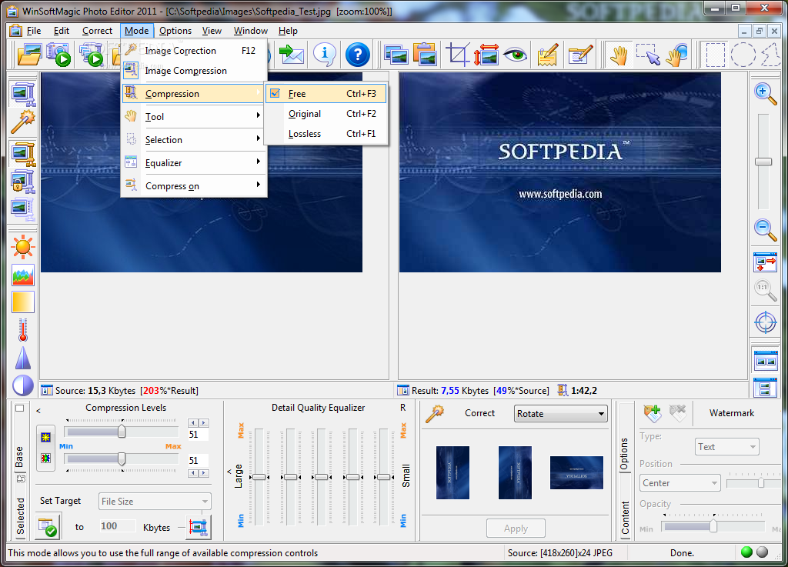This screenshot has width=788, height=567.
Task: Click the upper compression level slider handle
Action: pos(122,431)
